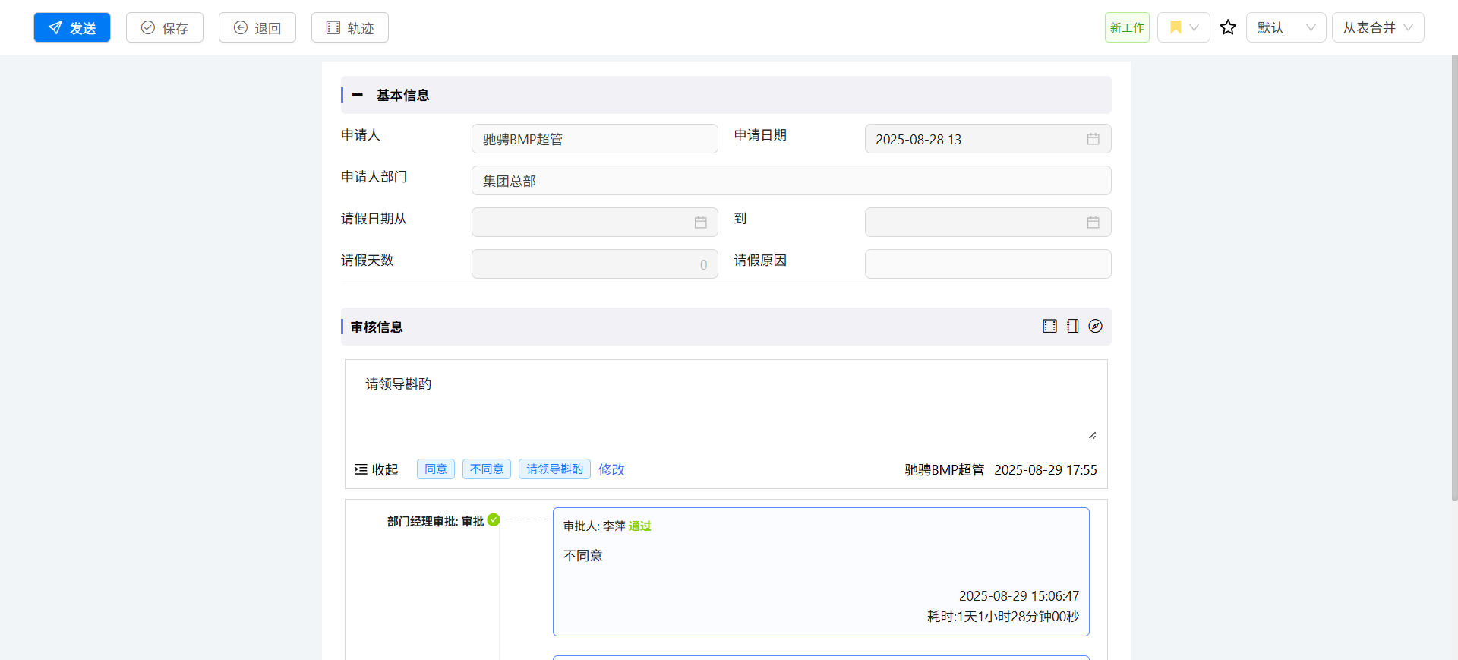The width and height of the screenshot is (1458, 660).
Task: Click 驰骋BMP超管 signature text near date
Action: [x=944, y=470]
